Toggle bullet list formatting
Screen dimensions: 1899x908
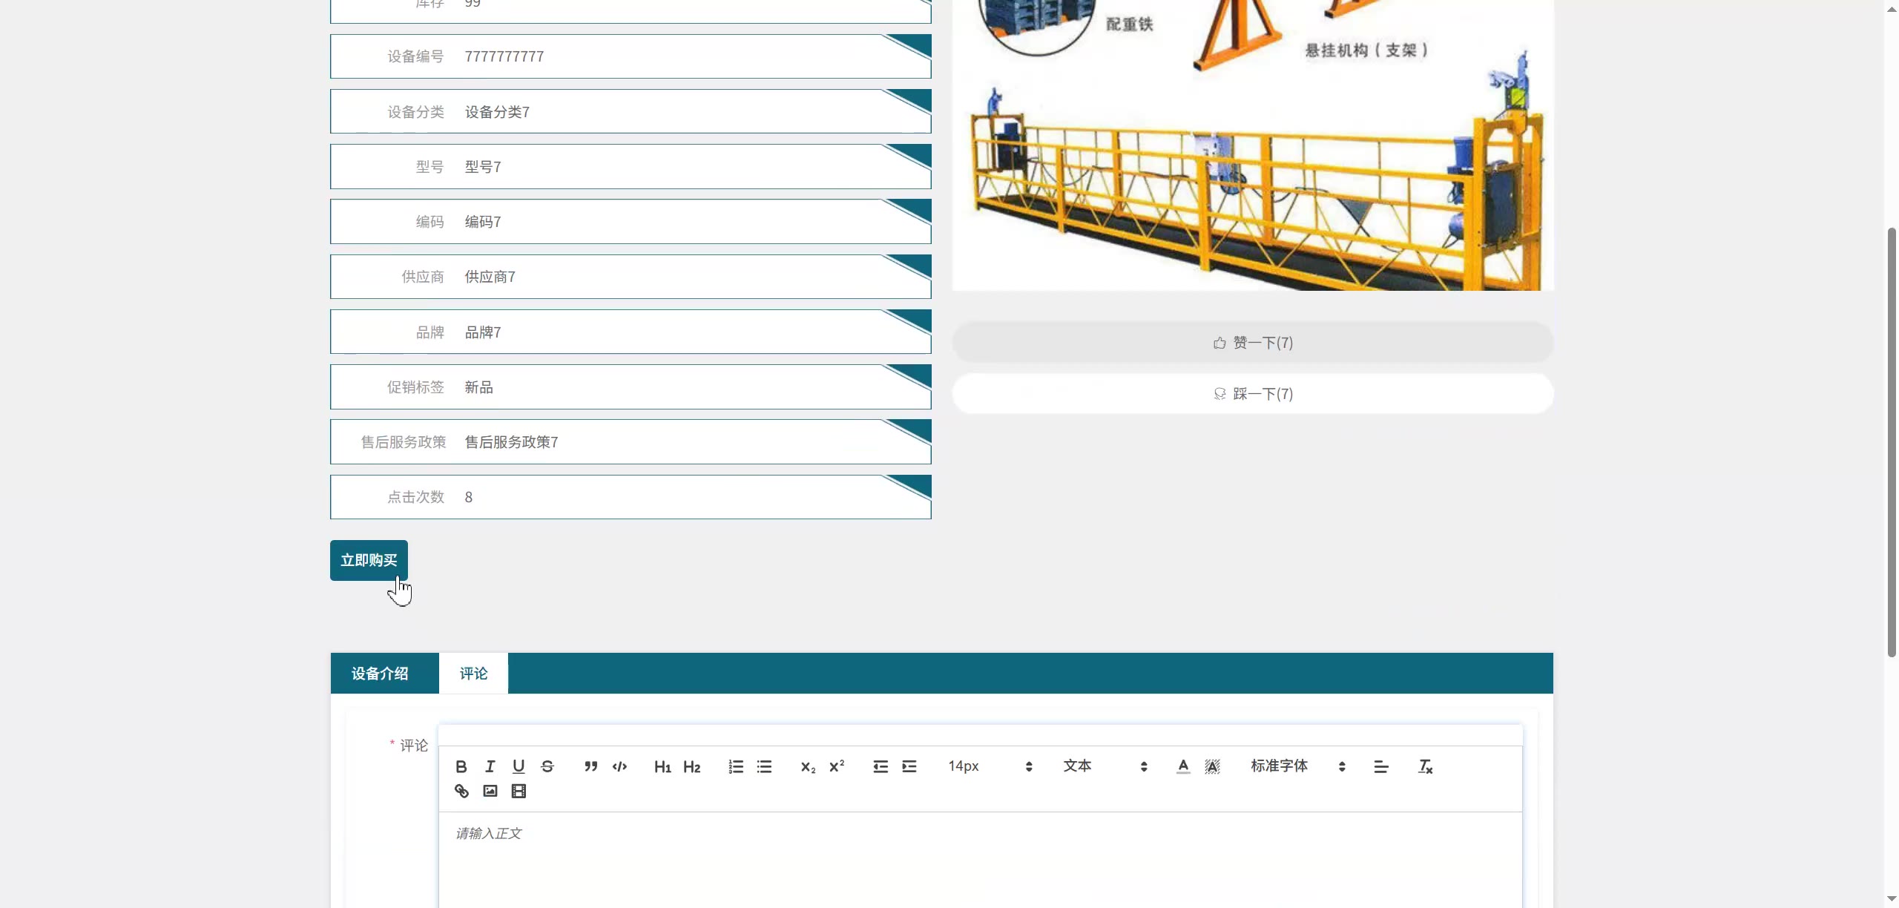pyautogui.click(x=764, y=766)
